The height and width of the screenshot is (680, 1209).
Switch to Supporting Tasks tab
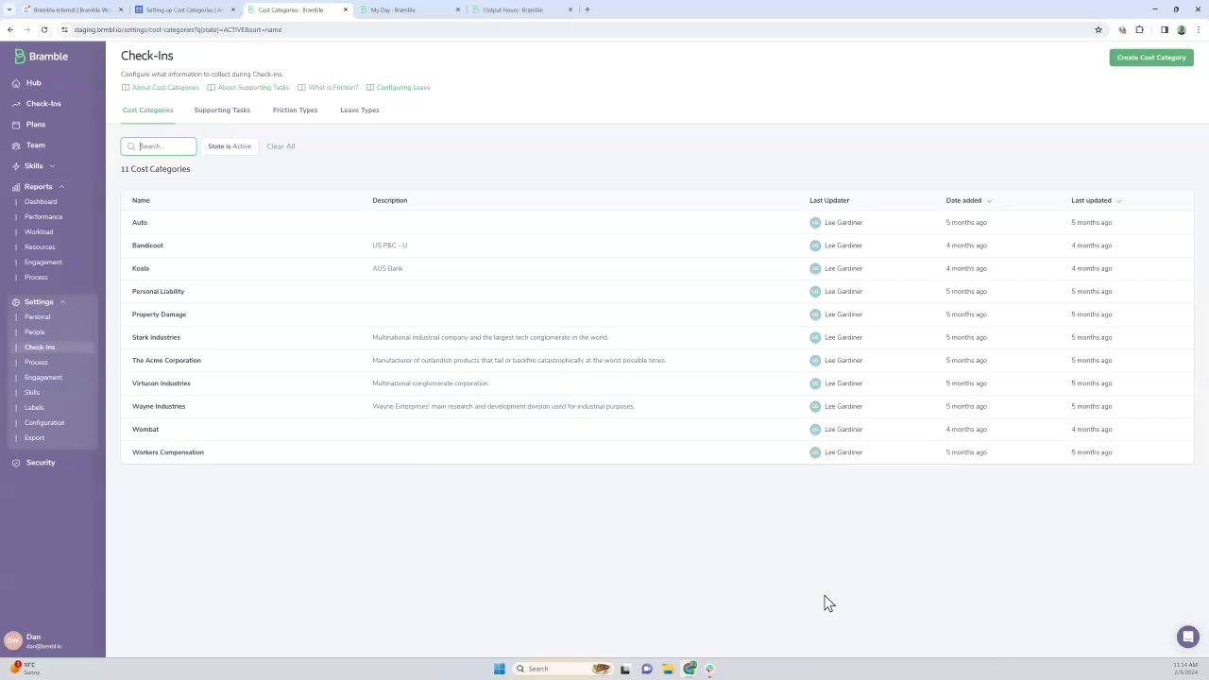click(x=222, y=110)
